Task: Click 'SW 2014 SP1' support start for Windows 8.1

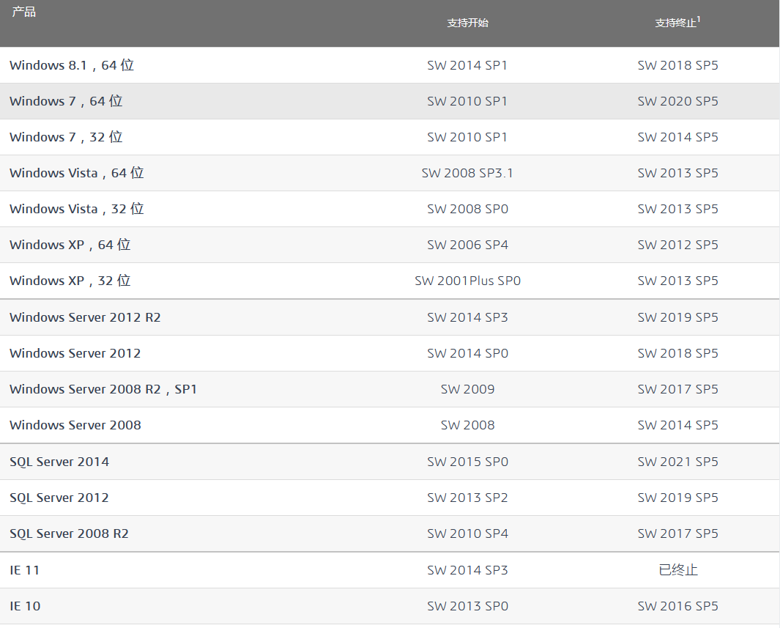Action: click(x=467, y=65)
